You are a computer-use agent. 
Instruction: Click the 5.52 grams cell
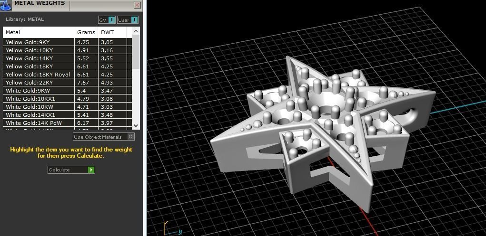[x=86, y=58]
